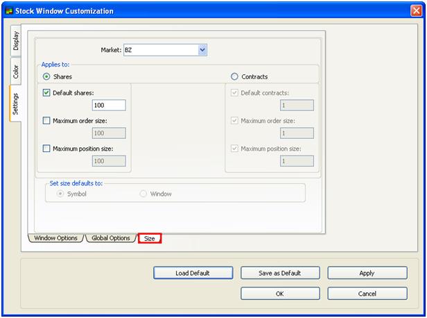Select the Contracts radio button
Screen dimensions: 427x318
[234, 76]
